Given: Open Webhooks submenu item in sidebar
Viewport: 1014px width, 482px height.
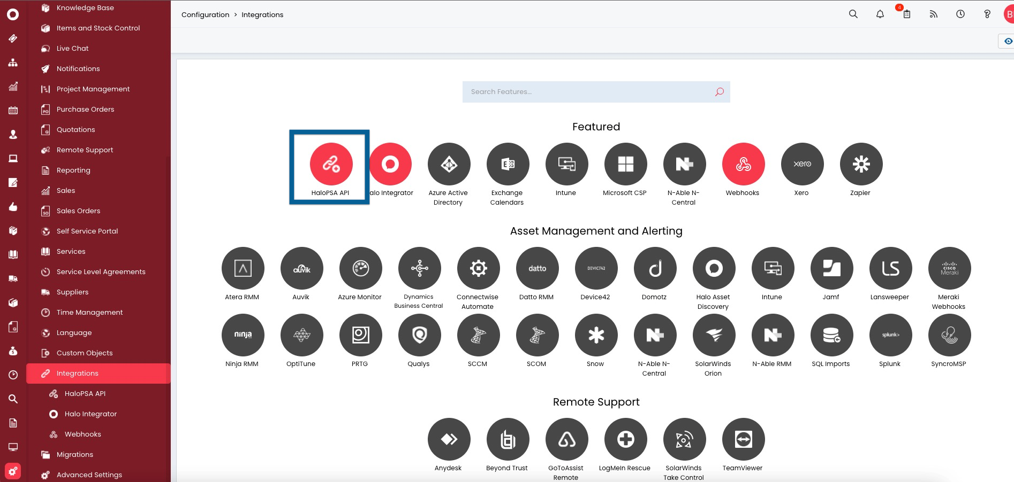Looking at the screenshot, I should click(x=99, y=434).
